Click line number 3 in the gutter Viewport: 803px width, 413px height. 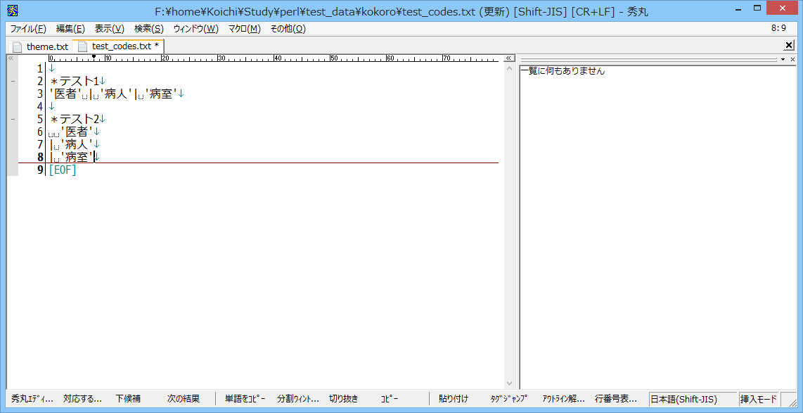[40, 94]
